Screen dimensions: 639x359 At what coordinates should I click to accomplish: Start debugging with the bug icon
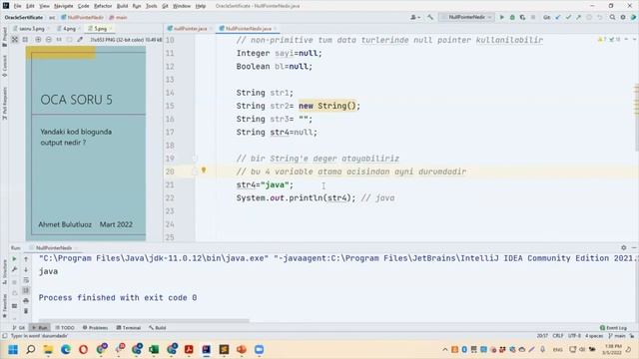coord(512,17)
